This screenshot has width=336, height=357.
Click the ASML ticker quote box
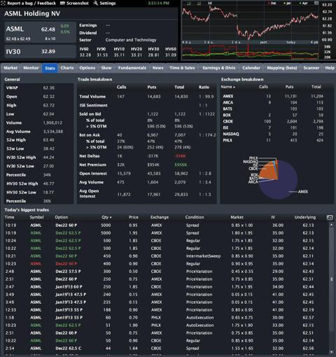[40, 32]
